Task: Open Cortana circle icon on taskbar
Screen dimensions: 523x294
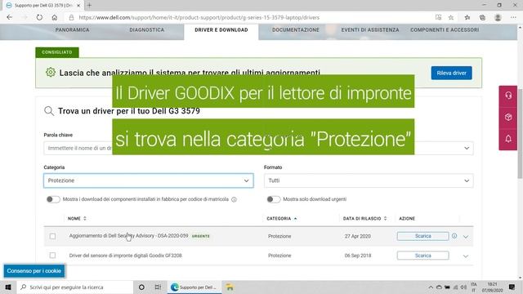Action: tap(141, 287)
